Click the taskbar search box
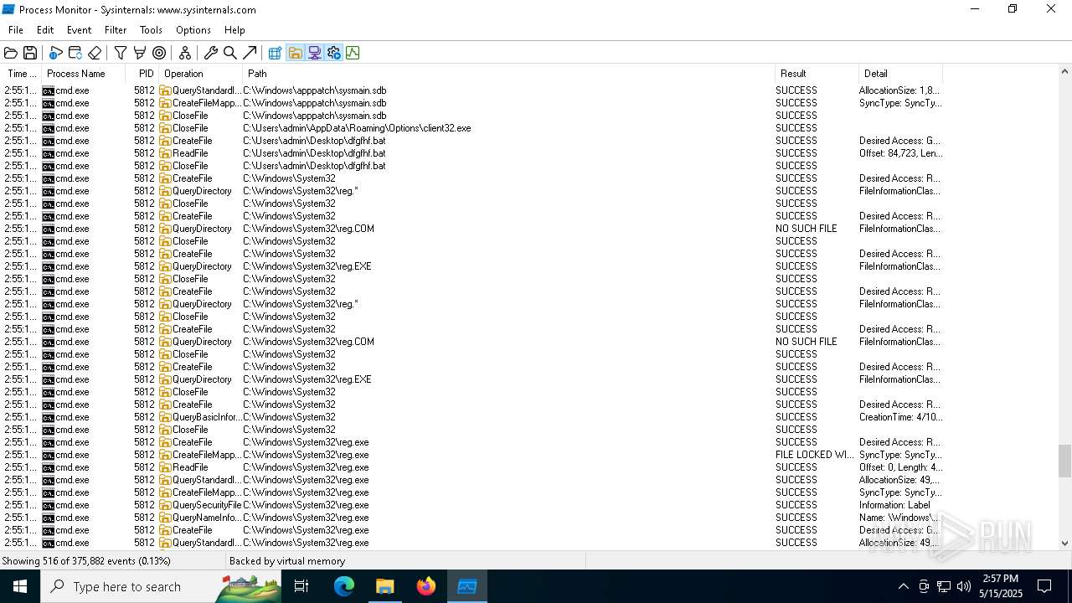The height and width of the screenshot is (603, 1072). [x=161, y=586]
